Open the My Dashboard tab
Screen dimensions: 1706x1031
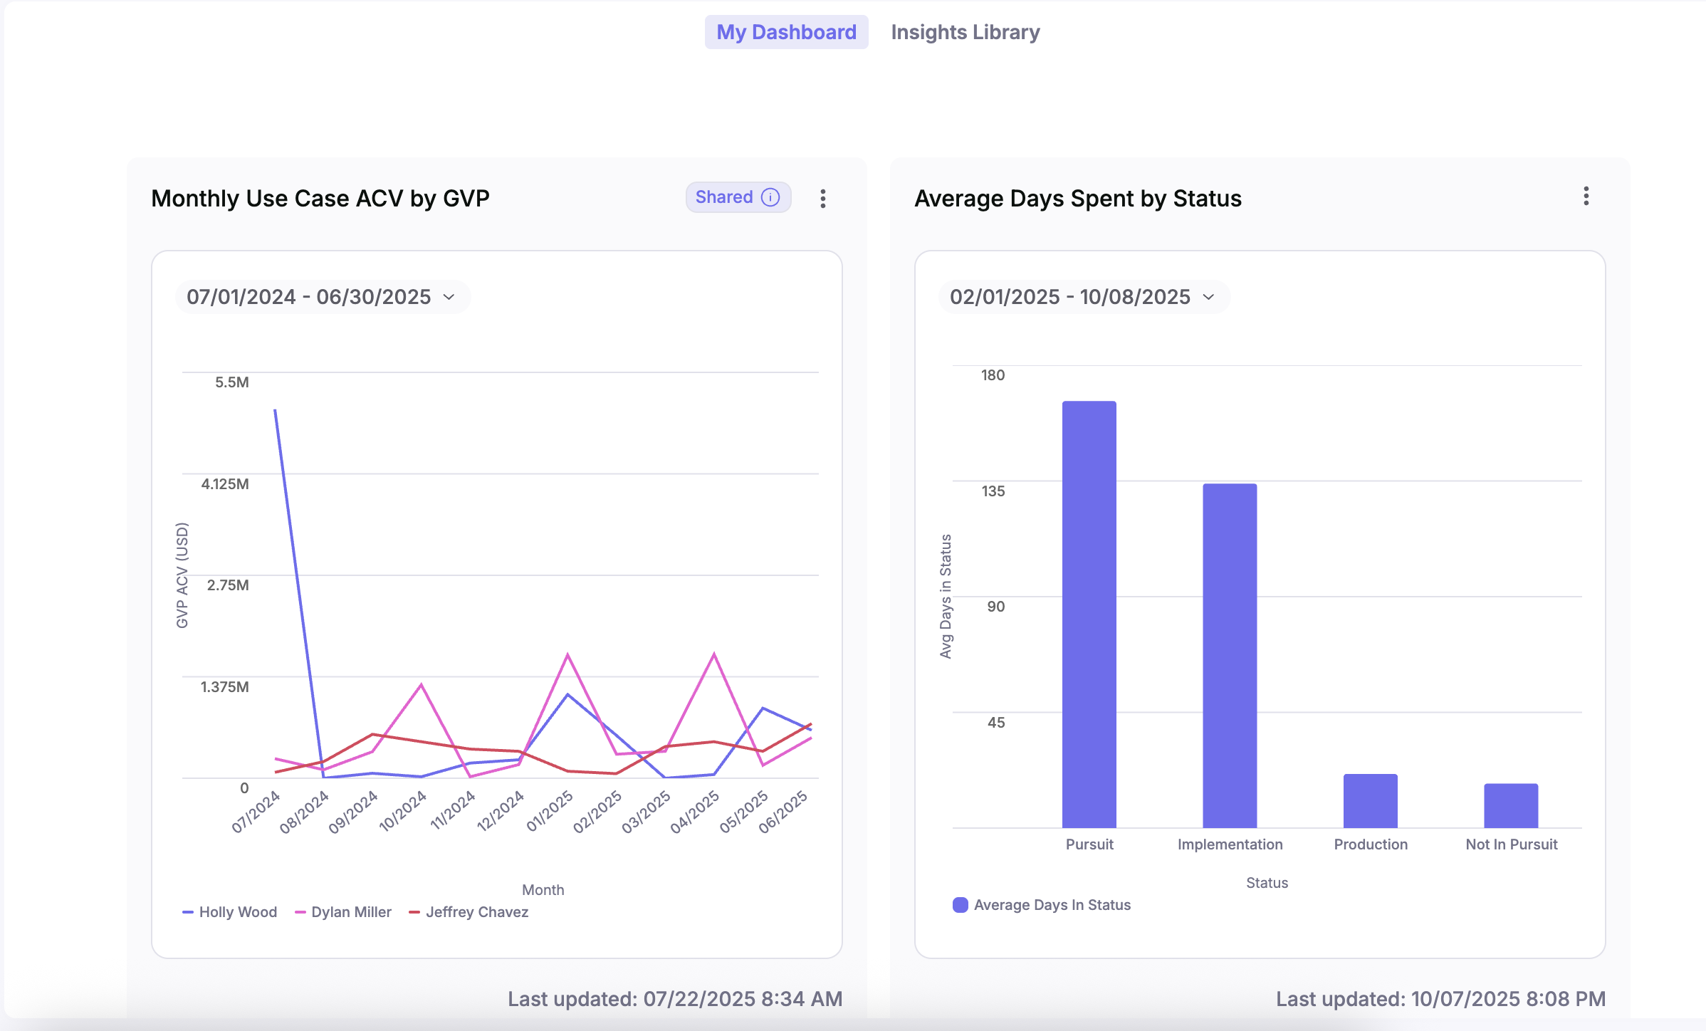pos(786,32)
